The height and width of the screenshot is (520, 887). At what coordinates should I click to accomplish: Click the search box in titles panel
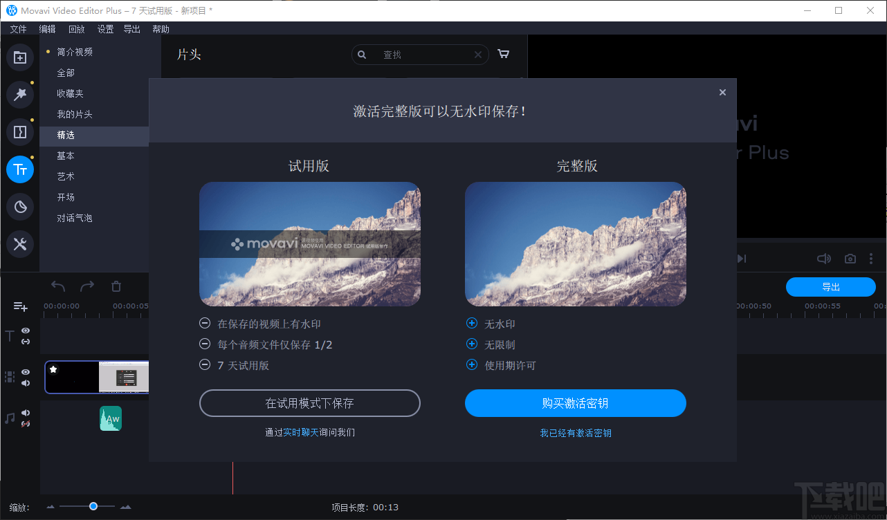(420, 55)
